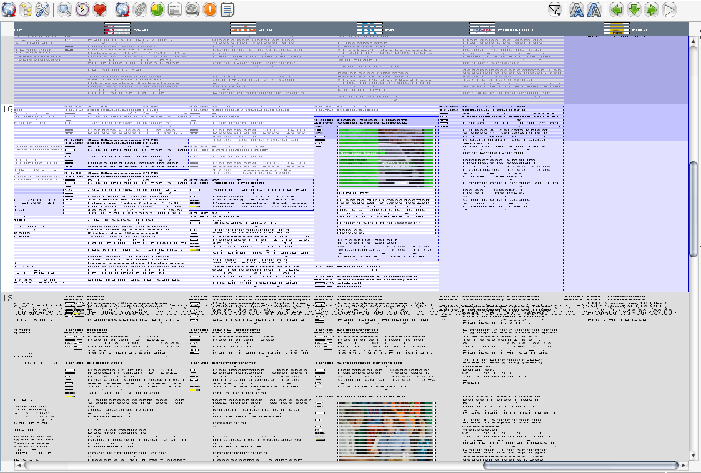Image resolution: width=701 pixels, height=473 pixels.
Task: Click the orange exclamation mark icon
Action: coord(210,9)
